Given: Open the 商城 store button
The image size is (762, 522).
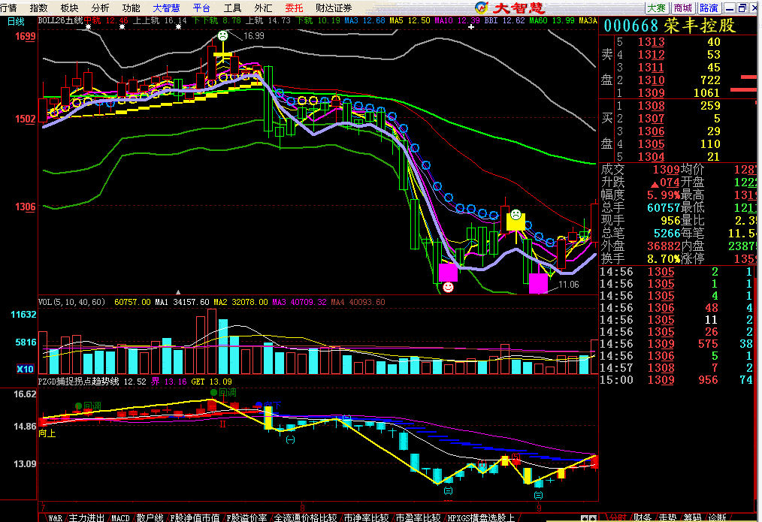Looking at the screenshot, I should click(682, 8).
